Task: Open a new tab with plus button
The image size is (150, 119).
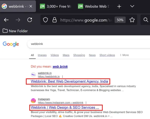Action: (x=119, y=6)
